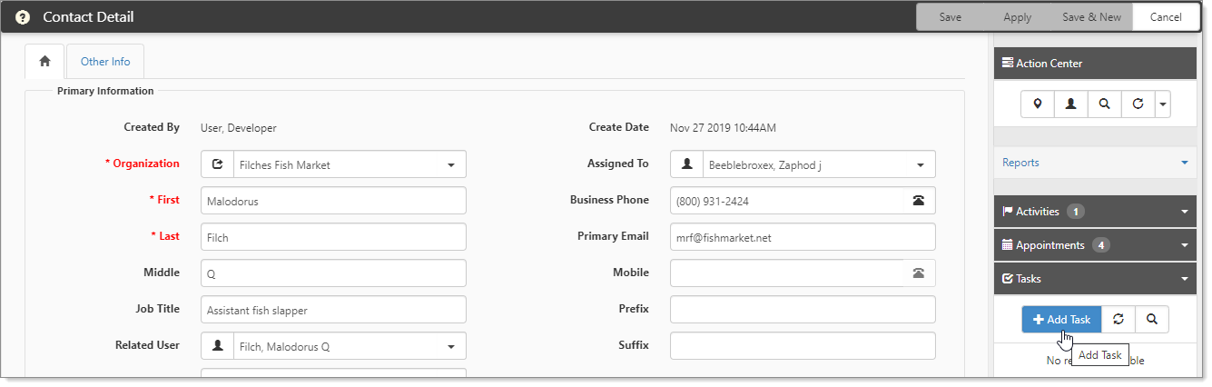Click the Mobile telephone icon

pos(918,273)
